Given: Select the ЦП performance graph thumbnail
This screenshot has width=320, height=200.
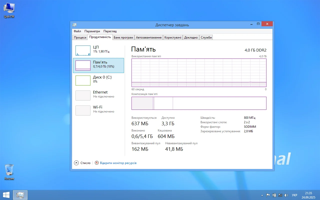Looking at the screenshot, I should pyautogui.click(x=83, y=50).
